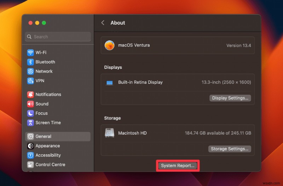Click the Storage section heading
The image size is (283, 186).
click(x=112, y=118)
